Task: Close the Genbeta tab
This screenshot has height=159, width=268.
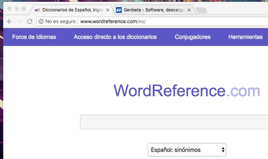Action: pos(189,10)
